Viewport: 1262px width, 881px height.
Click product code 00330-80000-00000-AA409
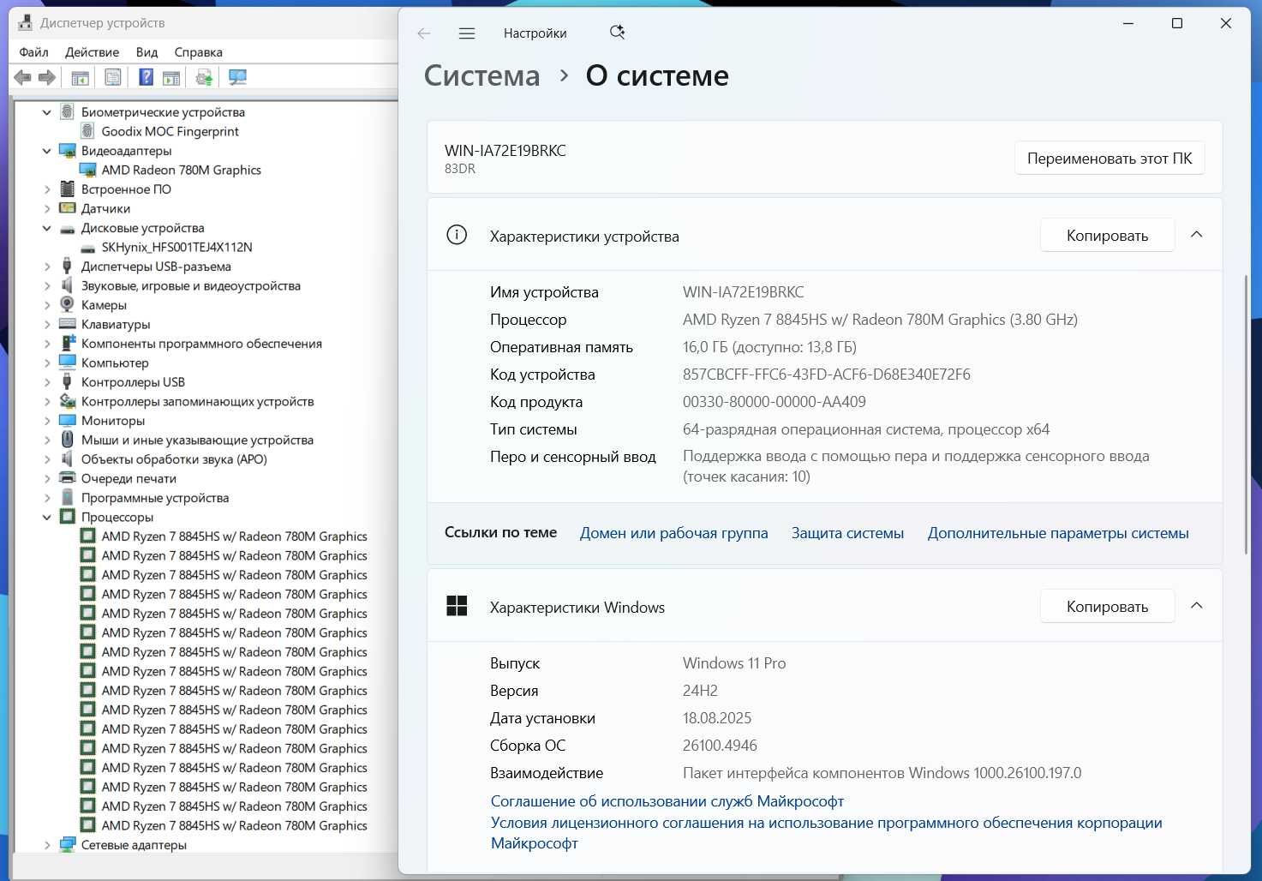pyautogui.click(x=775, y=402)
